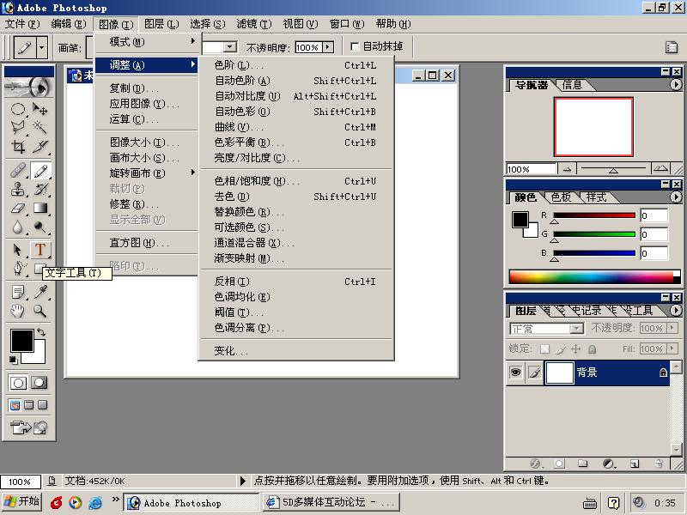Switch to the 色板 tab

(x=561, y=197)
